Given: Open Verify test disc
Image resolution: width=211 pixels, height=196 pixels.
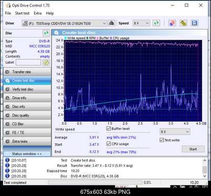Looking at the screenshot, I should [x=27, y=89].
